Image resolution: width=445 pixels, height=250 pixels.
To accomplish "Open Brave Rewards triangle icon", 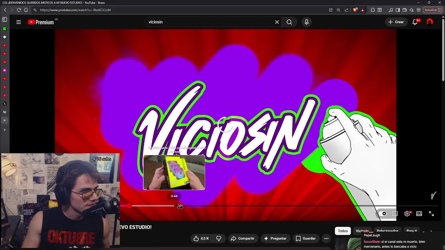I will [x=363, y=10].
